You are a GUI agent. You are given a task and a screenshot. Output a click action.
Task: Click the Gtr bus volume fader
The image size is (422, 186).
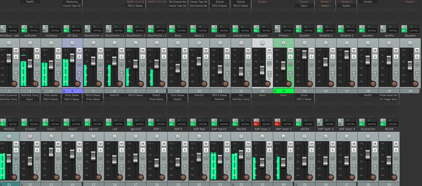tap(72, 58)
